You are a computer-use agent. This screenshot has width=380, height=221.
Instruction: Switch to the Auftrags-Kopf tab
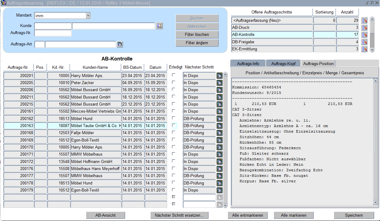pos(283,64)
